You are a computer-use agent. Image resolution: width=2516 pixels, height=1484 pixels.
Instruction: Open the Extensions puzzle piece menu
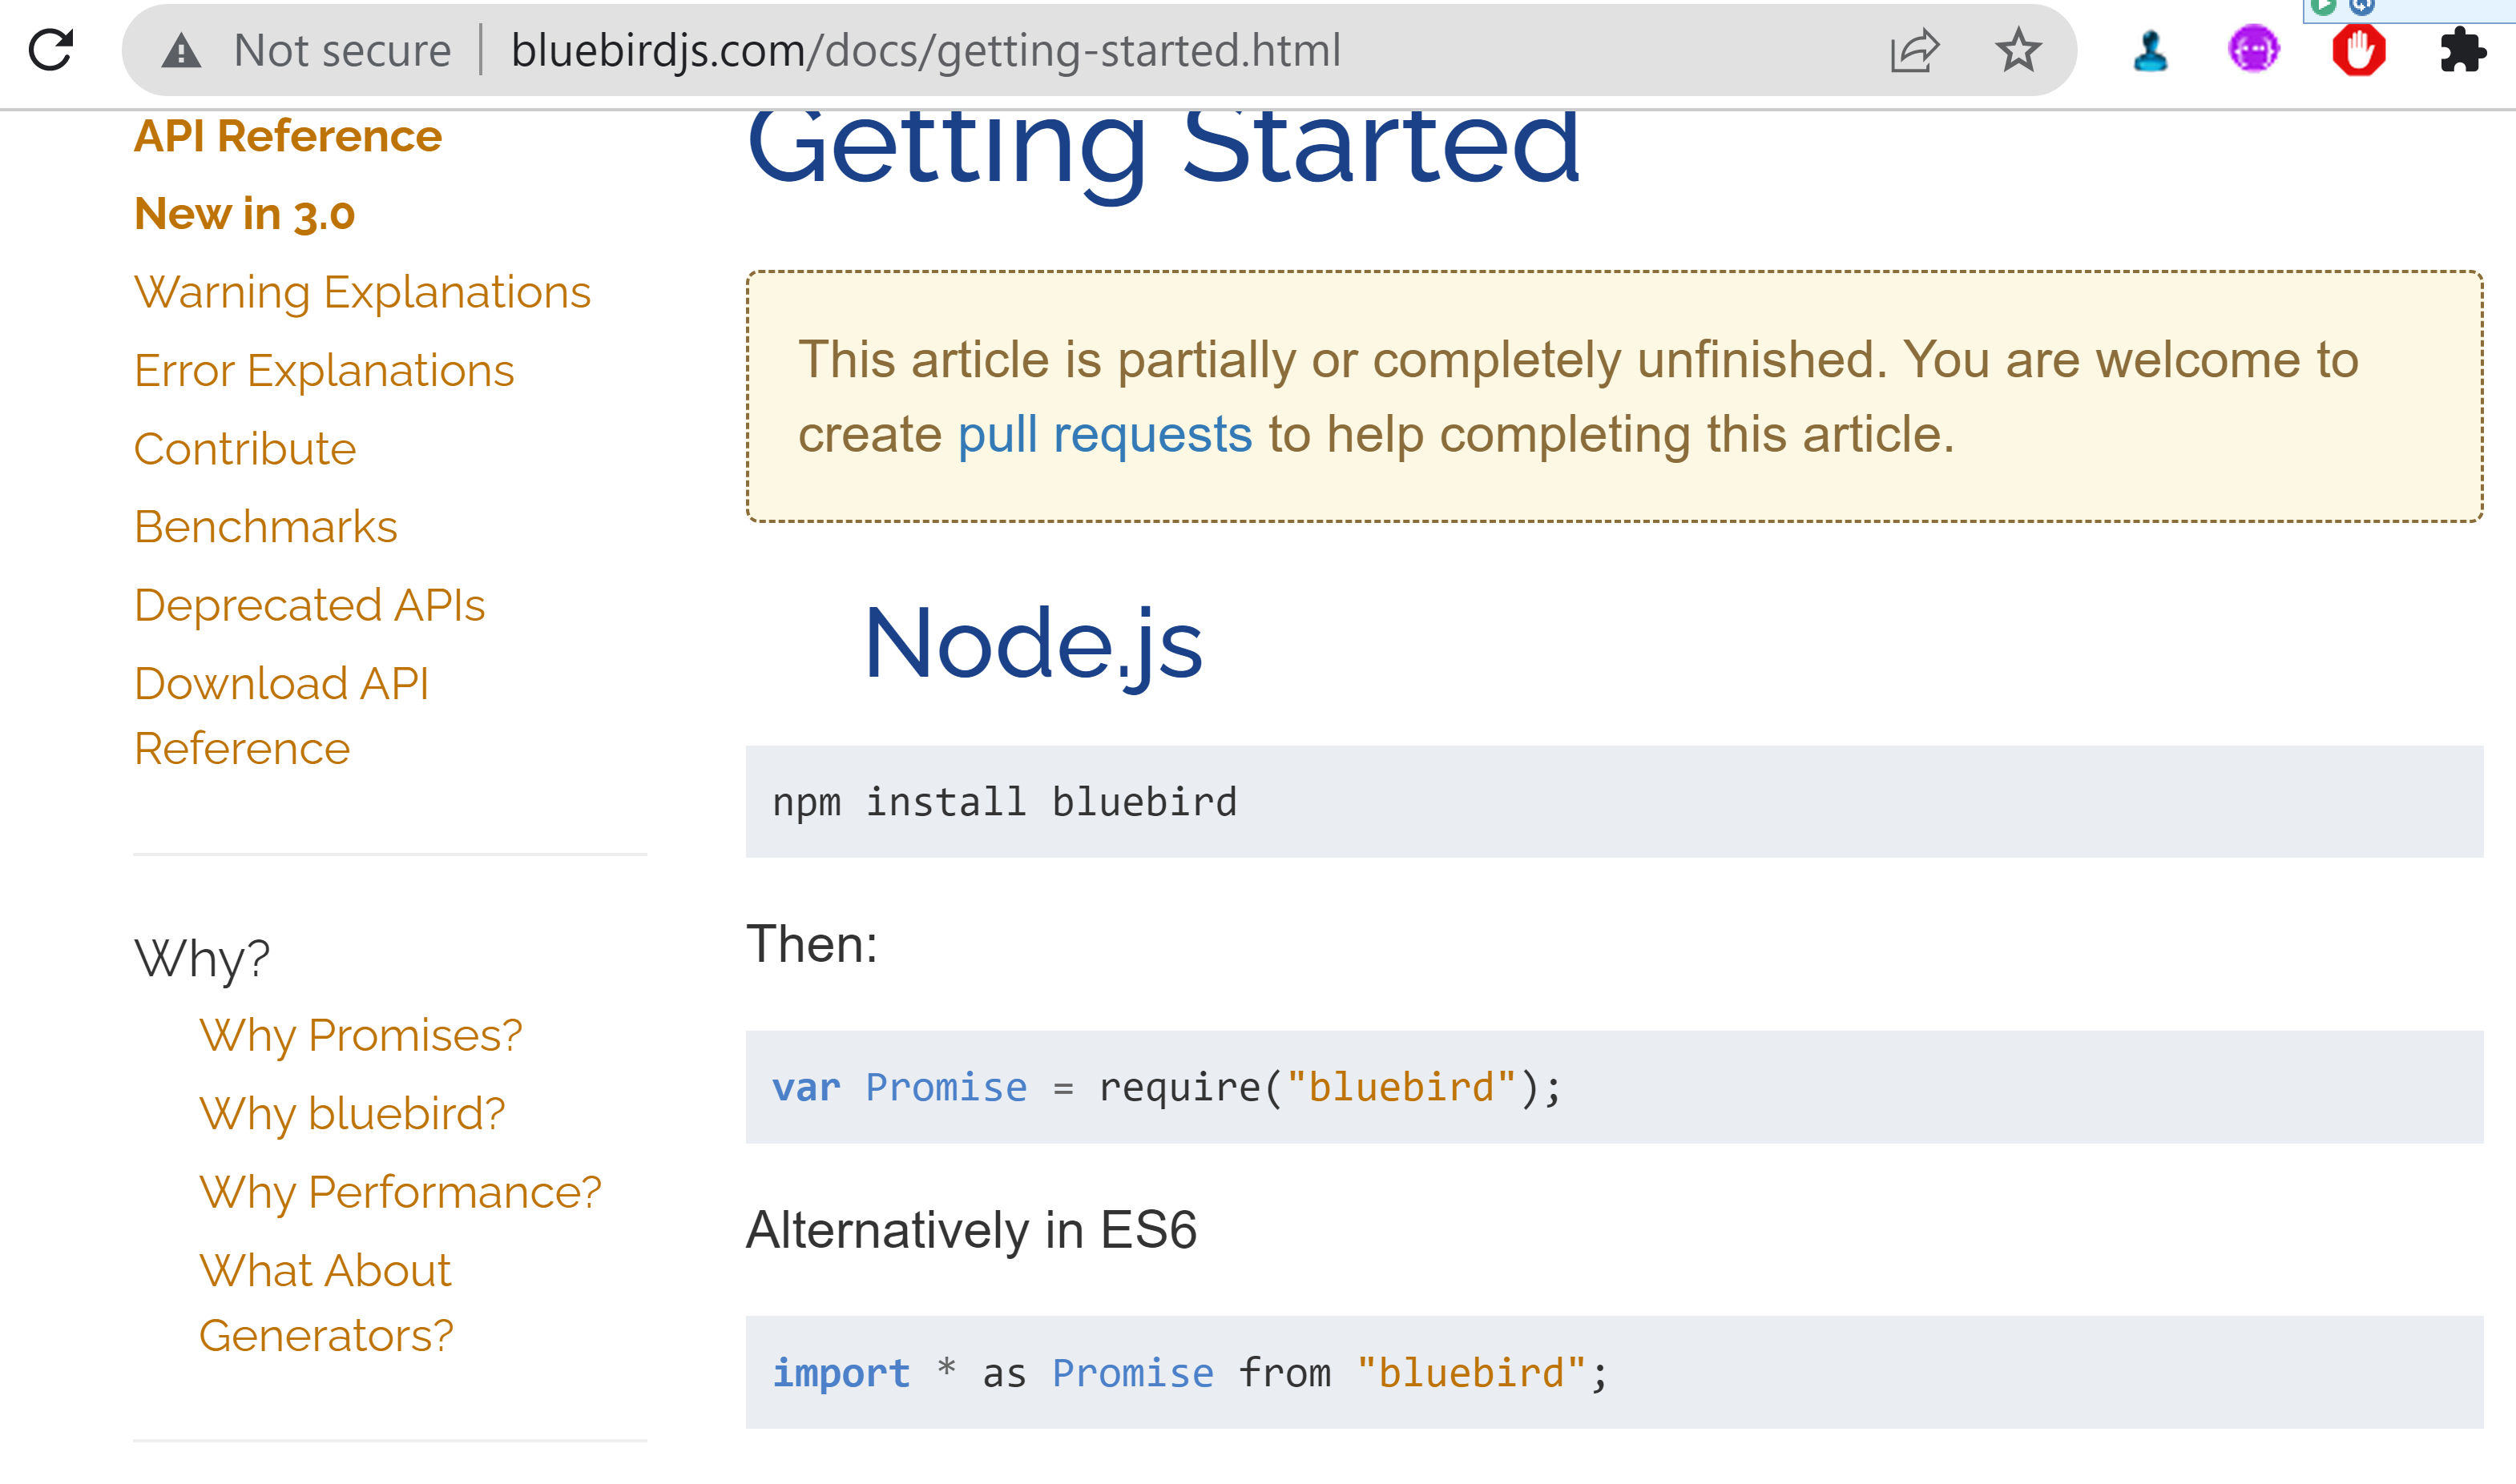(x=2462, y=50)
